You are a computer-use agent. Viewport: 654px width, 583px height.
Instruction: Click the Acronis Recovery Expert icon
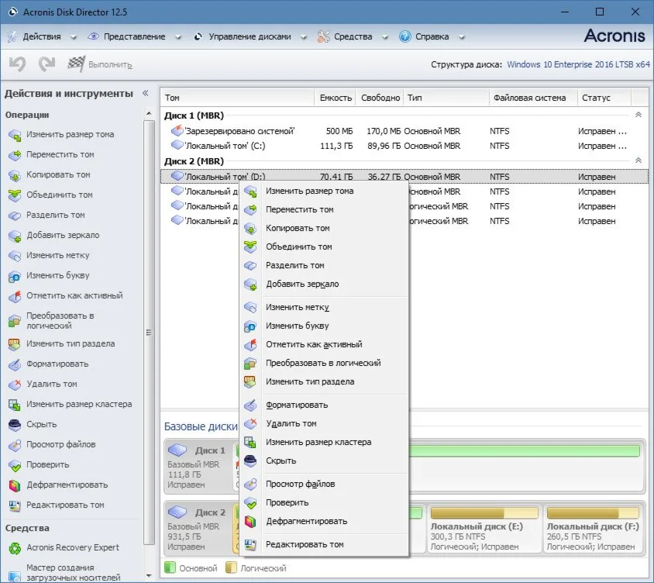pyautogui.click(x=15, y=548)
